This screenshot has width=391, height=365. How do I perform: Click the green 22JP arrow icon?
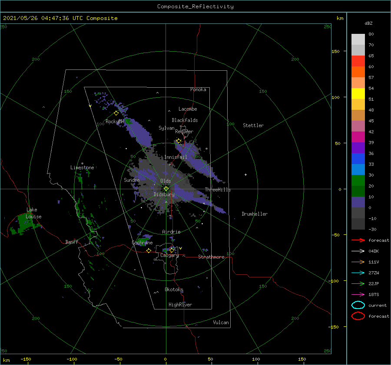click(358, 283)
